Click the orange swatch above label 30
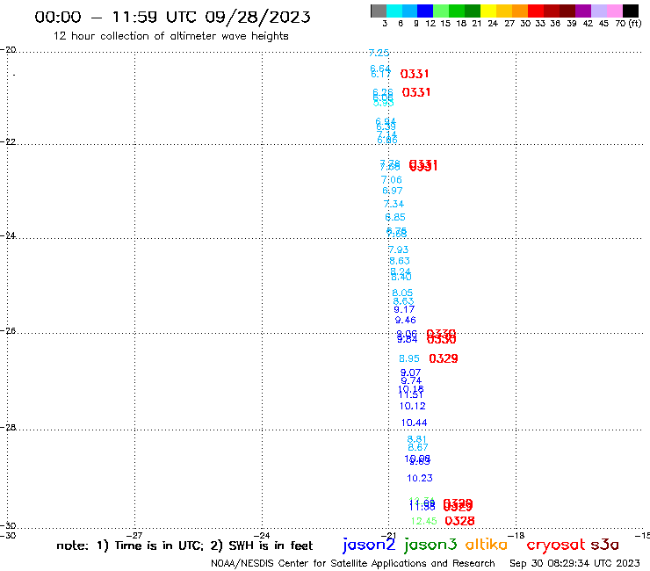This screenshot has width=650, height=571. pos(520,11)
